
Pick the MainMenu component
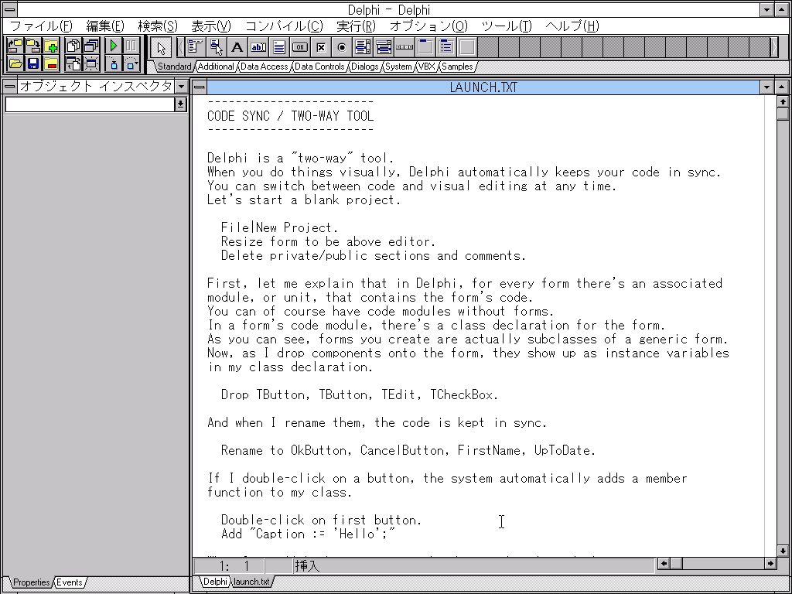[196, 47]
